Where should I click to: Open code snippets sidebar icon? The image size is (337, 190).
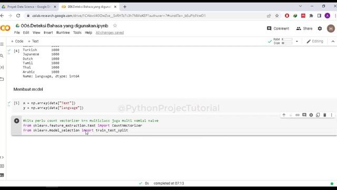coord(2,157)
